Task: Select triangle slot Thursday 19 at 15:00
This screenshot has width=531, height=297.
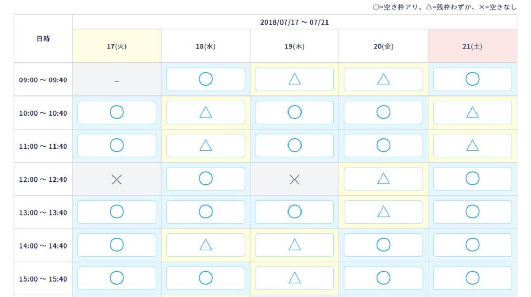Action: 294,278
